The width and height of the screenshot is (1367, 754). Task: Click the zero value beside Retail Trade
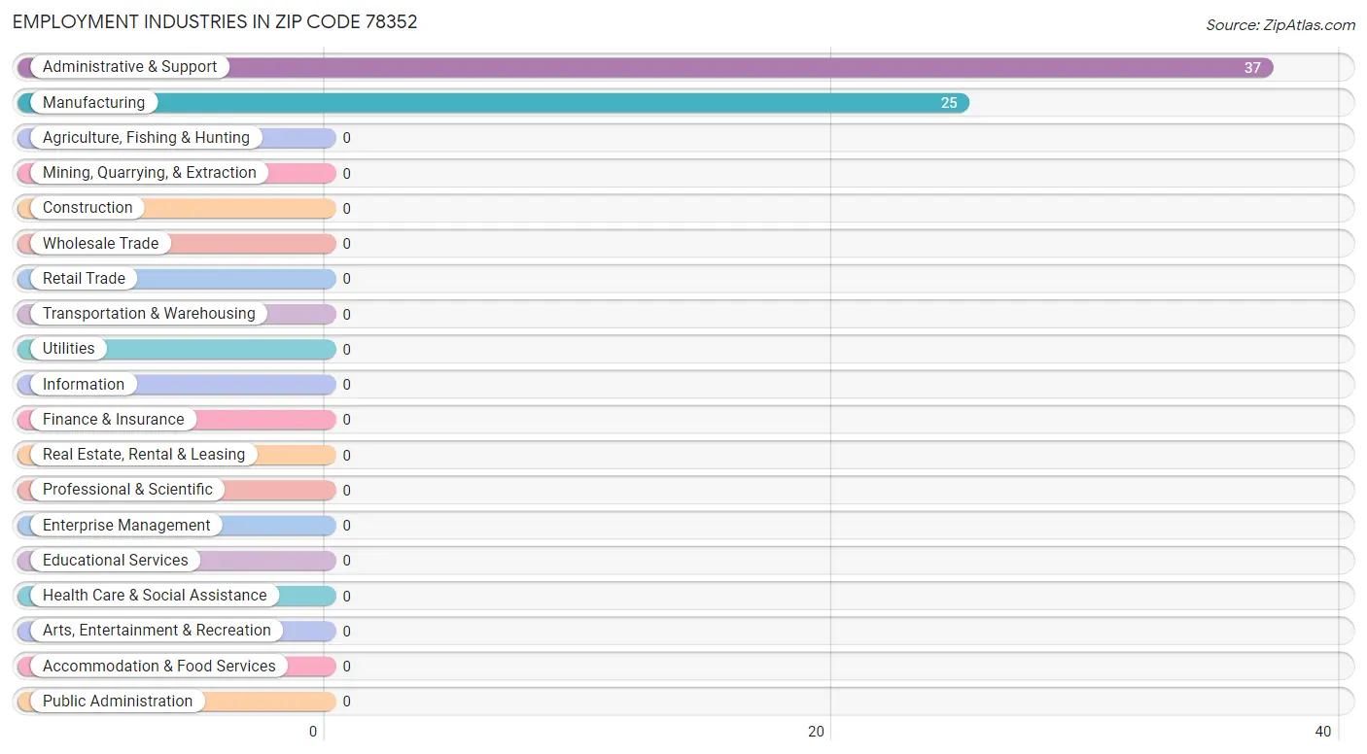tap(346, 279)
